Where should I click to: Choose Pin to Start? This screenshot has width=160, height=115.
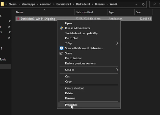pyautogui.click(x=89, y=38)
